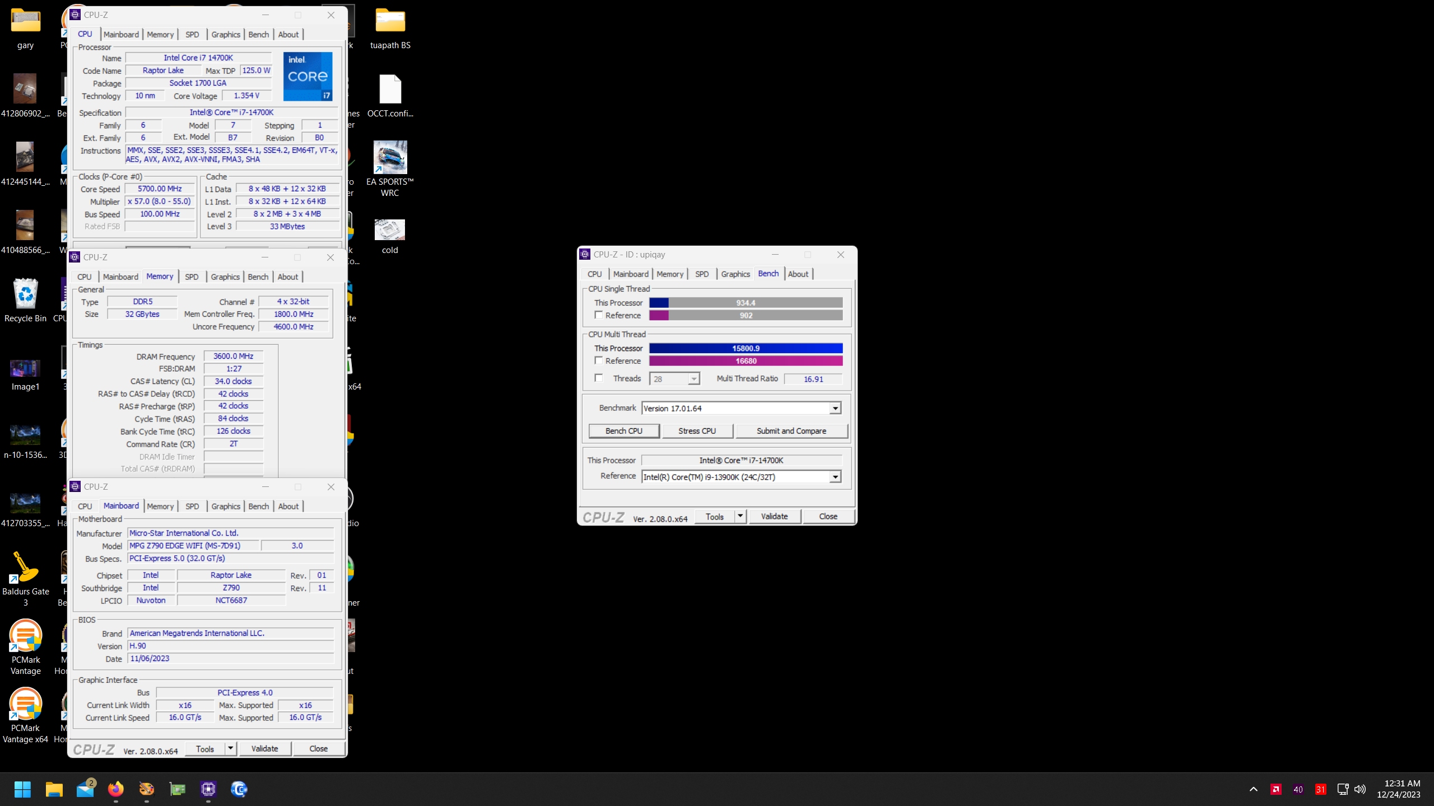Click Validate in the Mainboard CPU-Z window
The height and width of the screenshot is (806, 1434).
(264, 748)
